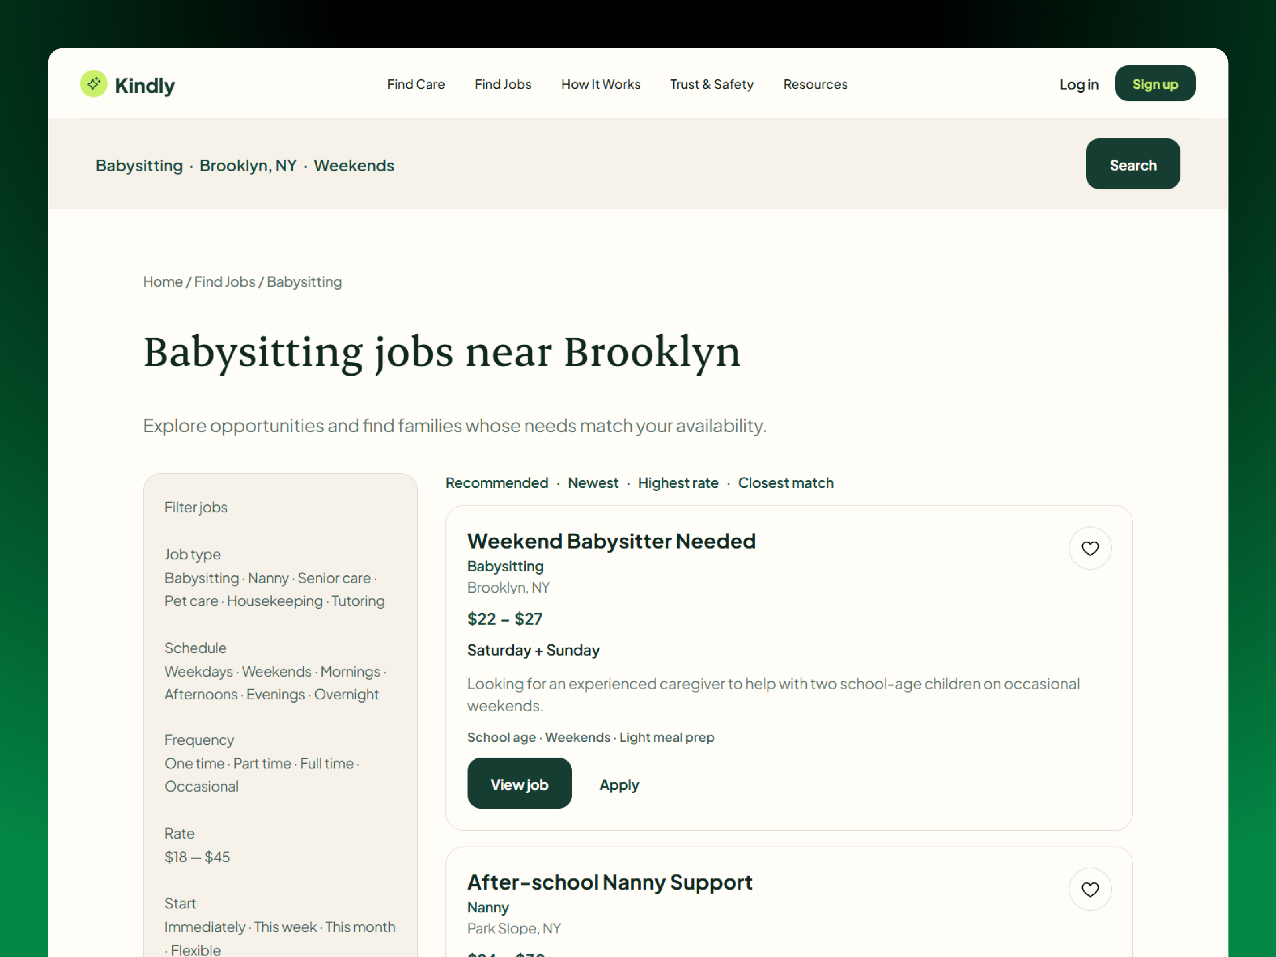Screen dimensions: 1276x957
Task: Click Log in
Action: click(x=1079, y=84)
